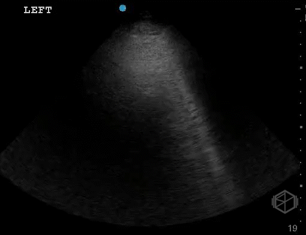The image size is (306, 235).
Task: Click the LEFT annotation label
Action: [38, 10]
